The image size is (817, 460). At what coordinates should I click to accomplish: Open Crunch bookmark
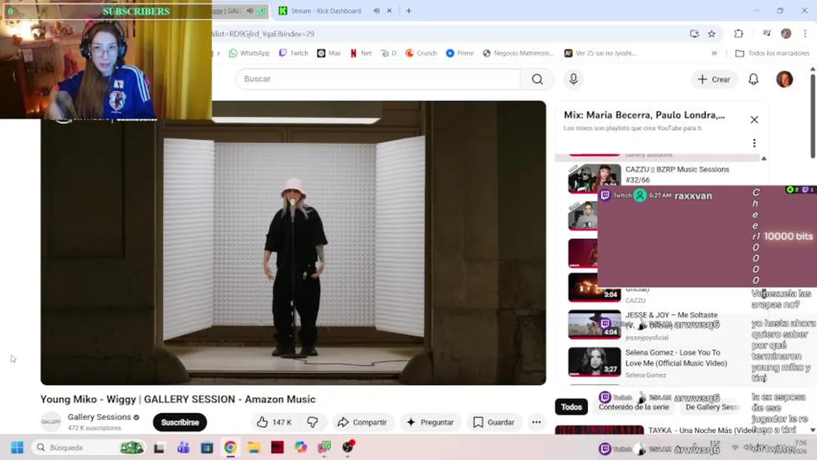421,53
